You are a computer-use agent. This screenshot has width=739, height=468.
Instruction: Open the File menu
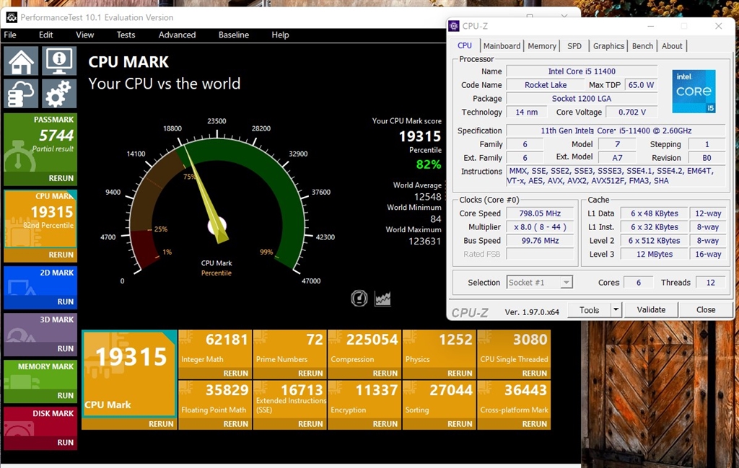coord(10,35)
